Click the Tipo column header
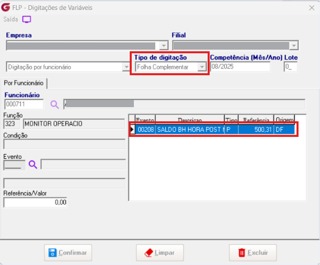 click(232, 120)
